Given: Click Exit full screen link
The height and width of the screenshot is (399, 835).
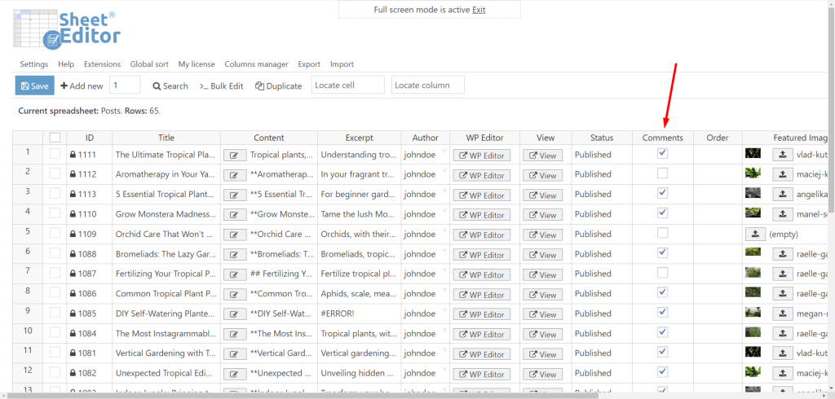Looking at the screenshot, I should click(479, 10).
